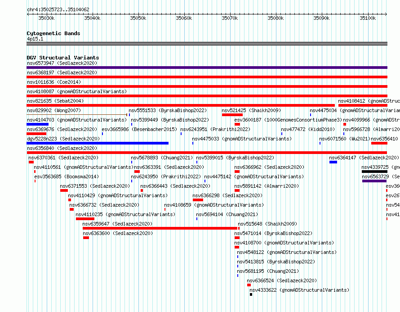This screenshot has height=312, width=400.
Task: Open nsv6366443 (Sedlazeck2020) label
Action: 175,186
